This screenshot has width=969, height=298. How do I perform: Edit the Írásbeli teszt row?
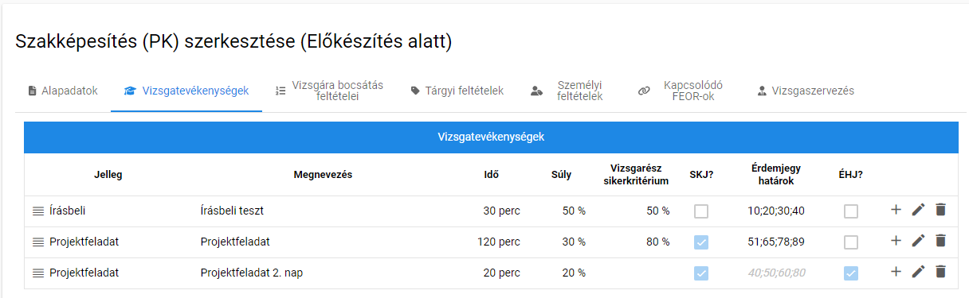(918, 210)
